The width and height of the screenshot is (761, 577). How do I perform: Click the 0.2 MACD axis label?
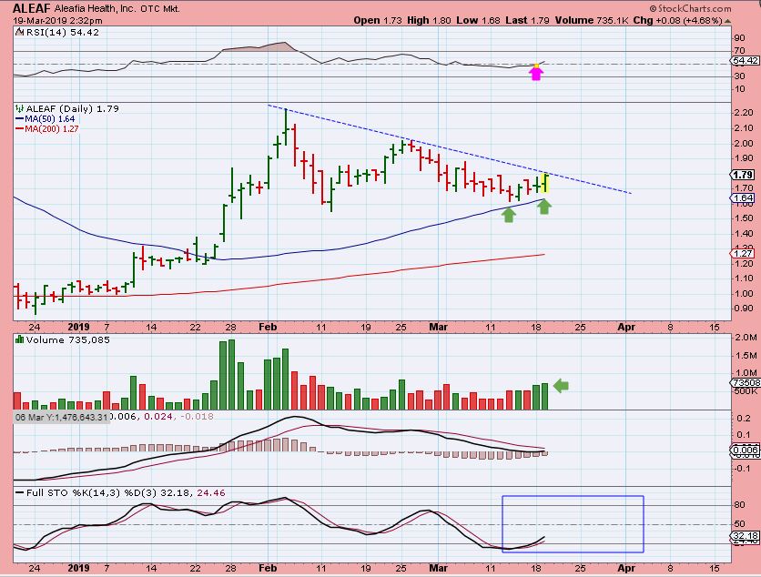click(743, 418)
